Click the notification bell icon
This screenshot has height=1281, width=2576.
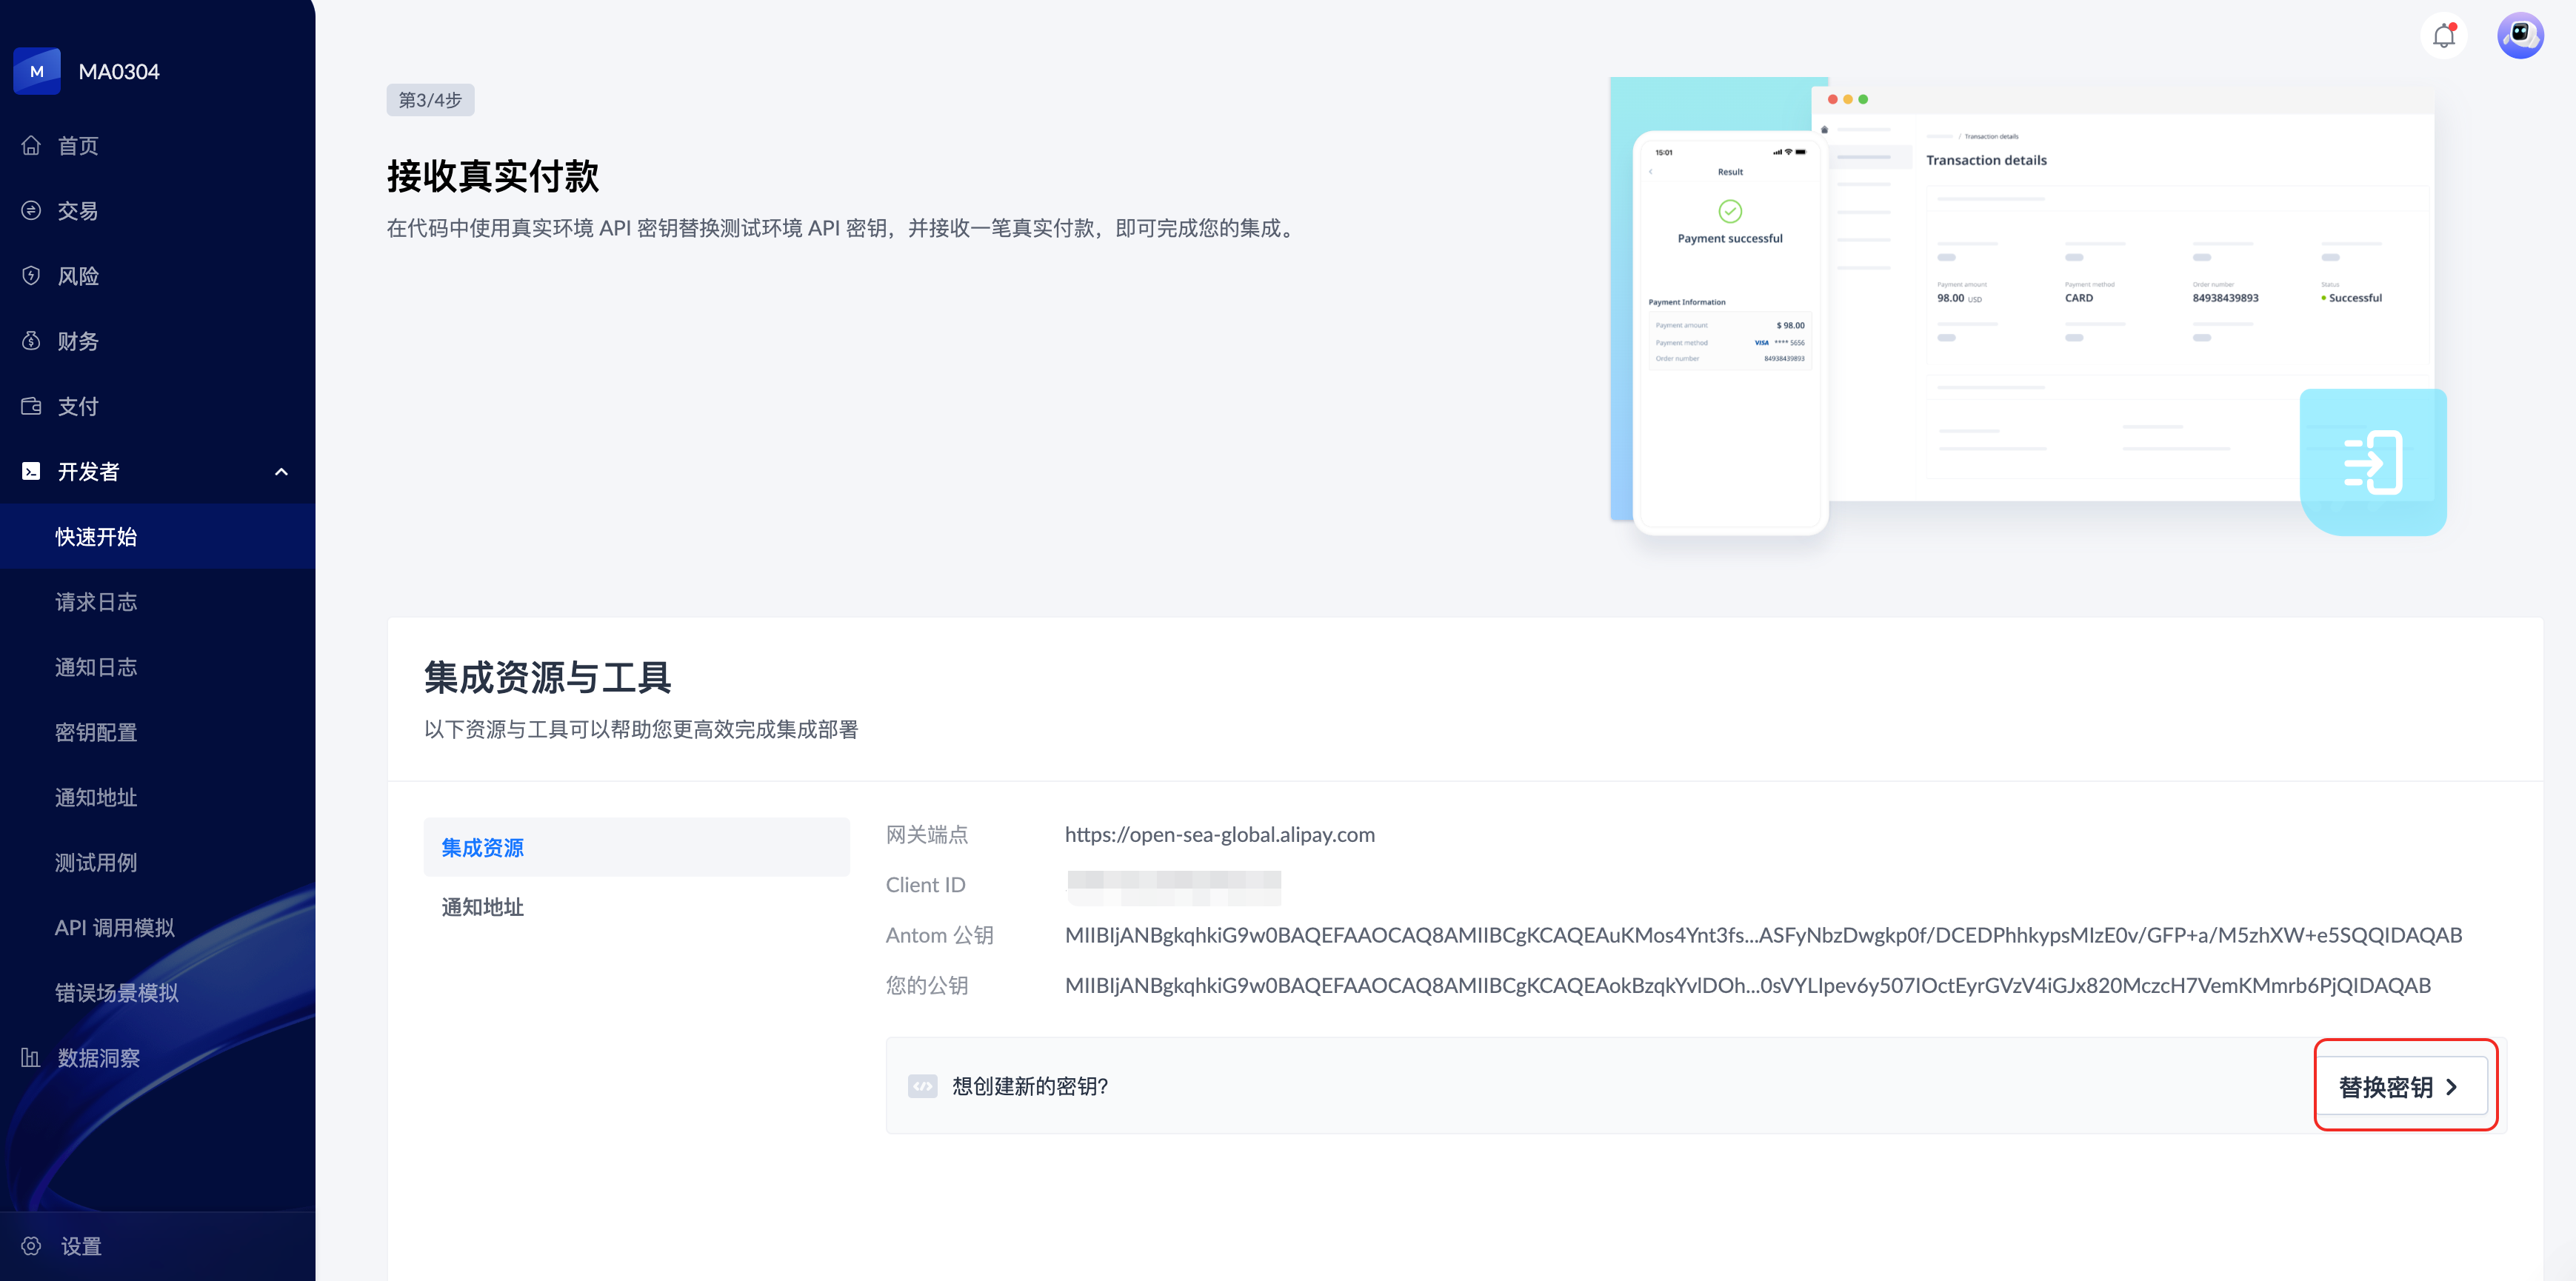pos(2443,36)
